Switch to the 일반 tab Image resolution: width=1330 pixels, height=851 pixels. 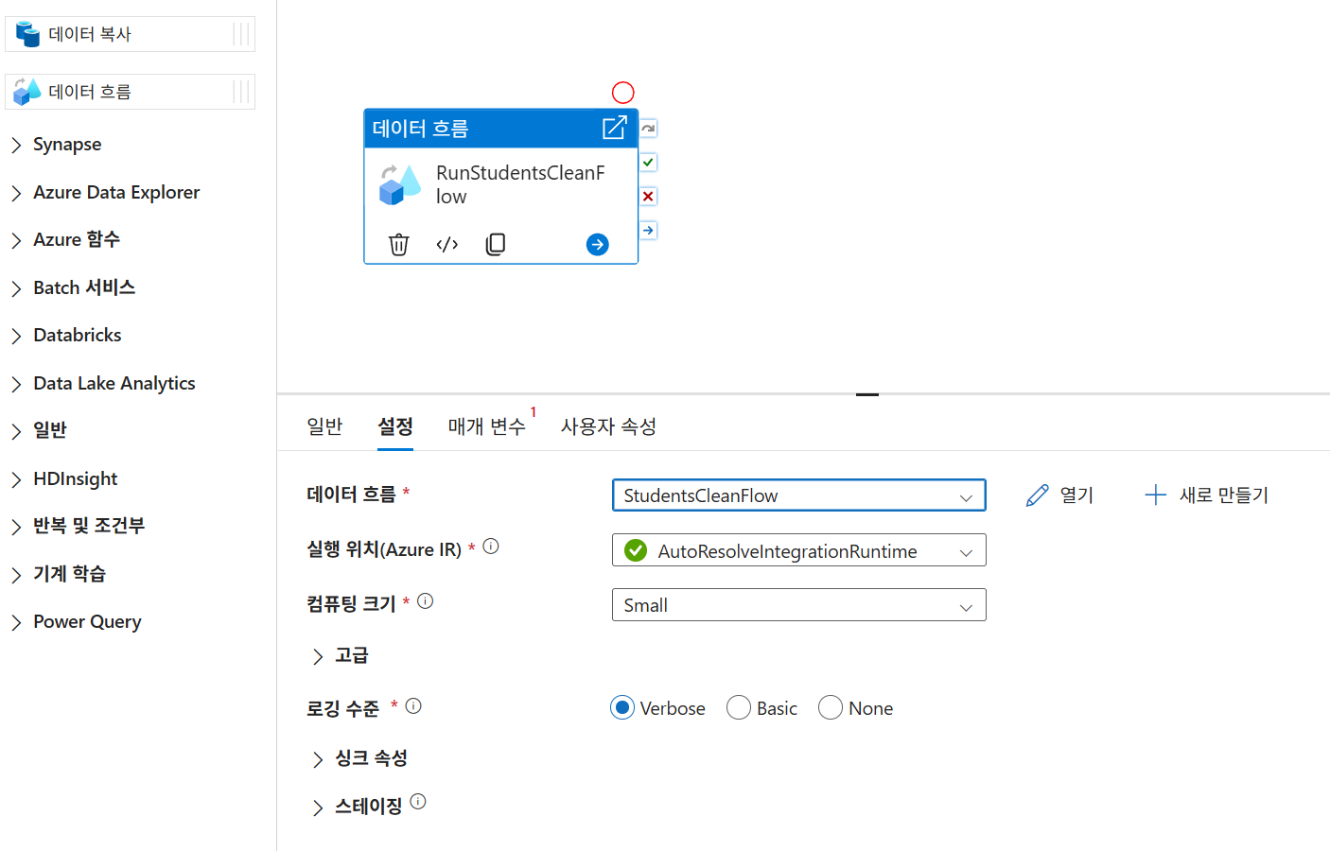point(324,426)
